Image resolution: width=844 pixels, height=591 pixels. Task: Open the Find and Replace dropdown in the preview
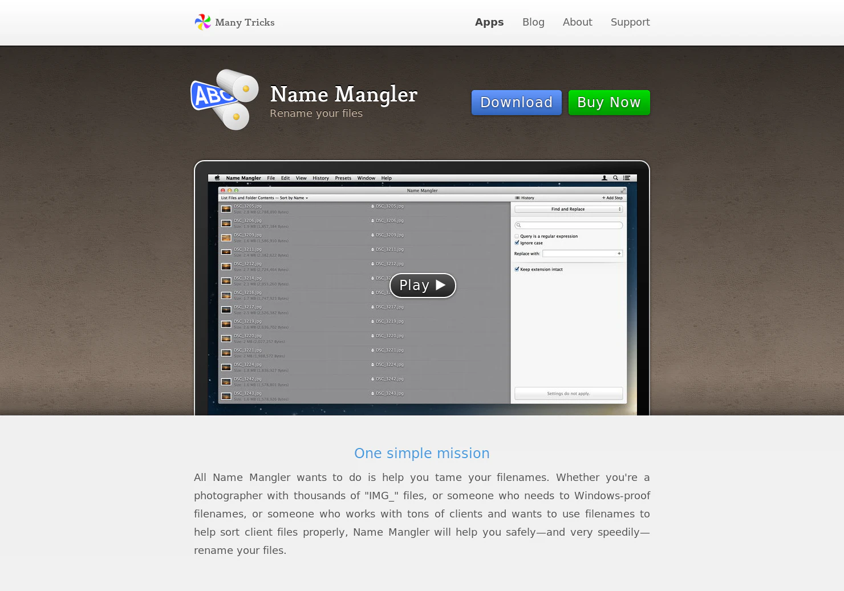coord(569,209)
